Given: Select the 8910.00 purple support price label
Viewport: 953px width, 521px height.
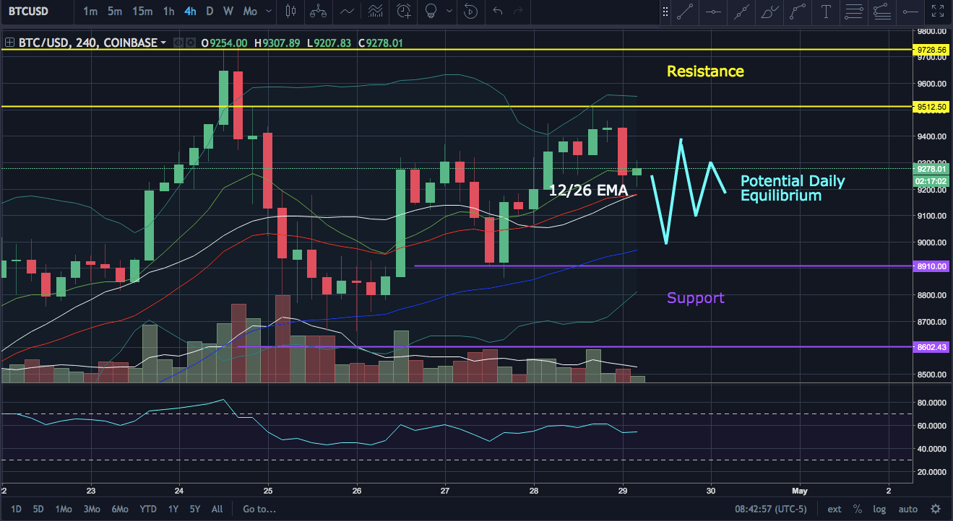Looking at the screenshot, I should click(x=930, y=266).
